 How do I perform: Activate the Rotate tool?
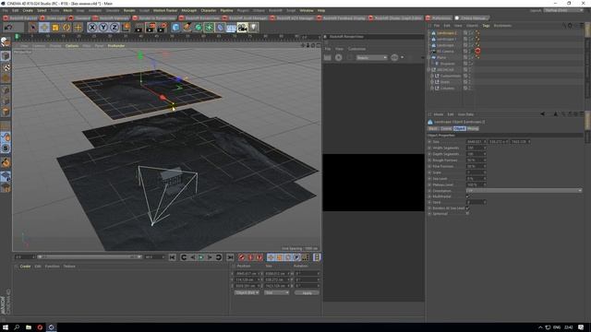(66, 27)
